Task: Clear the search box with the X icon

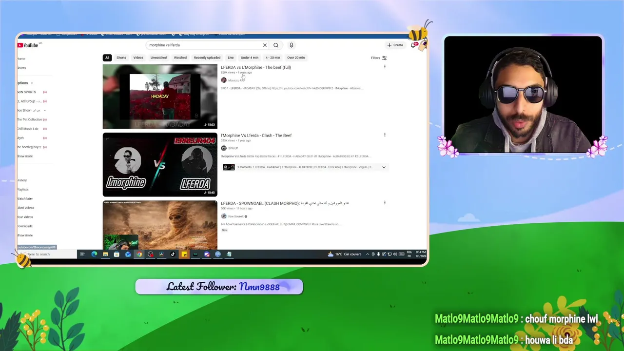Action: (265, 45)
